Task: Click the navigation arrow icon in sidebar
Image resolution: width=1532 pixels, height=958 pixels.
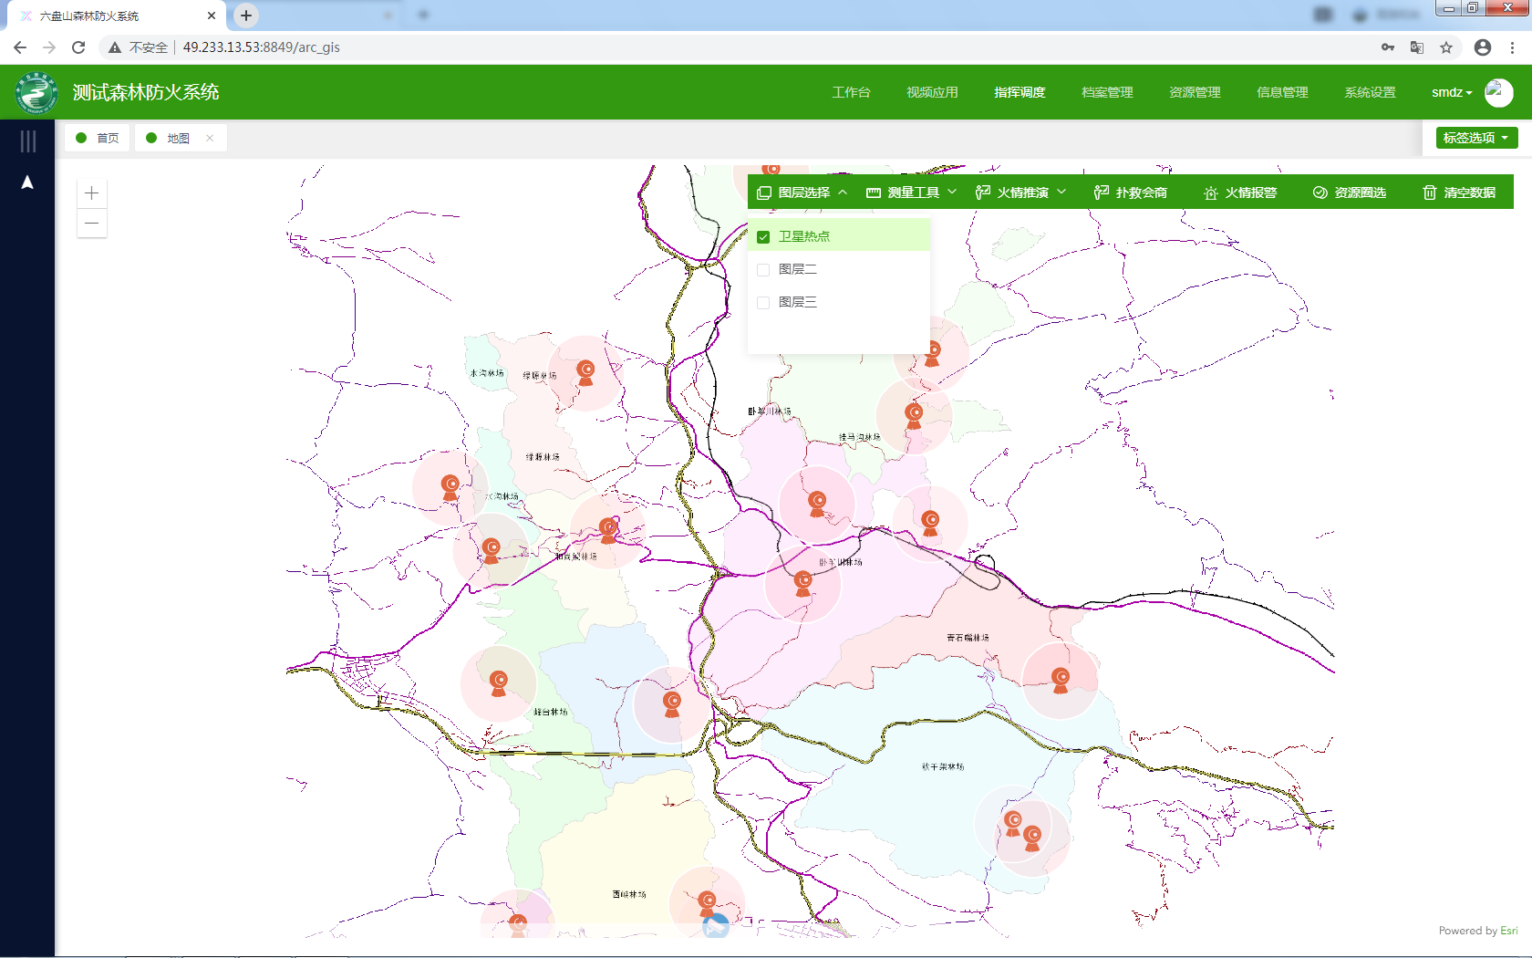Action: pyautogui.click(x=27, y=182)
